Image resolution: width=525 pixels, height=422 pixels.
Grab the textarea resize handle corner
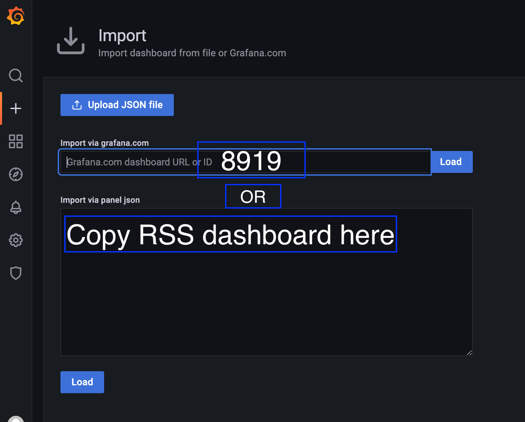(469, 353)
